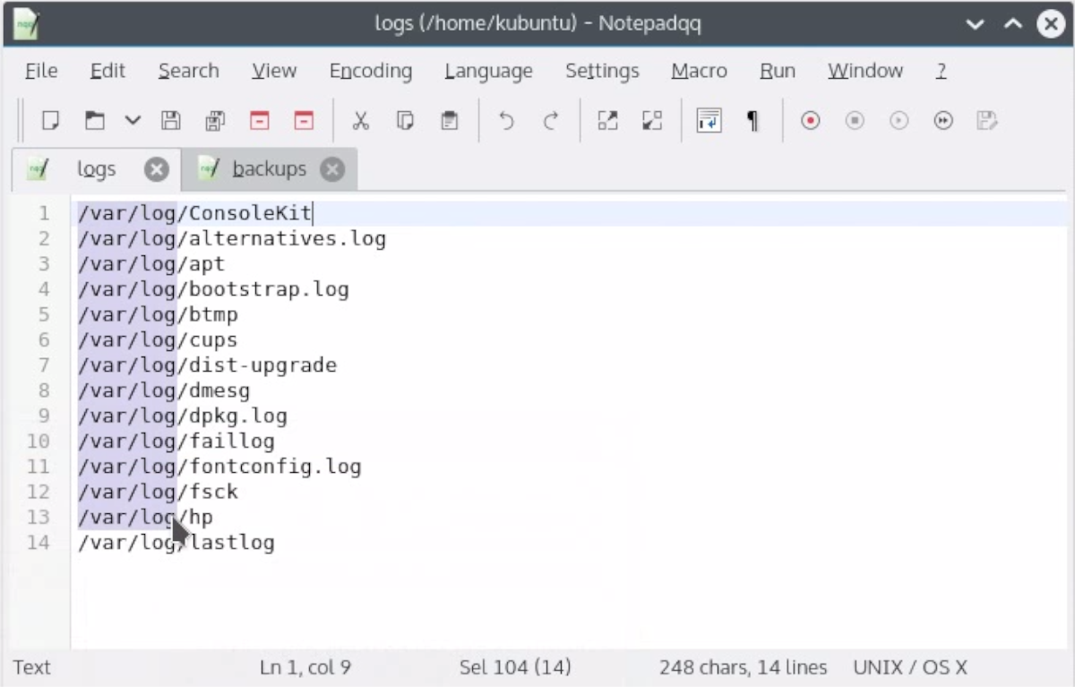
Task: Select the Cut scissors icon
Action: click(x=361, y=120)
